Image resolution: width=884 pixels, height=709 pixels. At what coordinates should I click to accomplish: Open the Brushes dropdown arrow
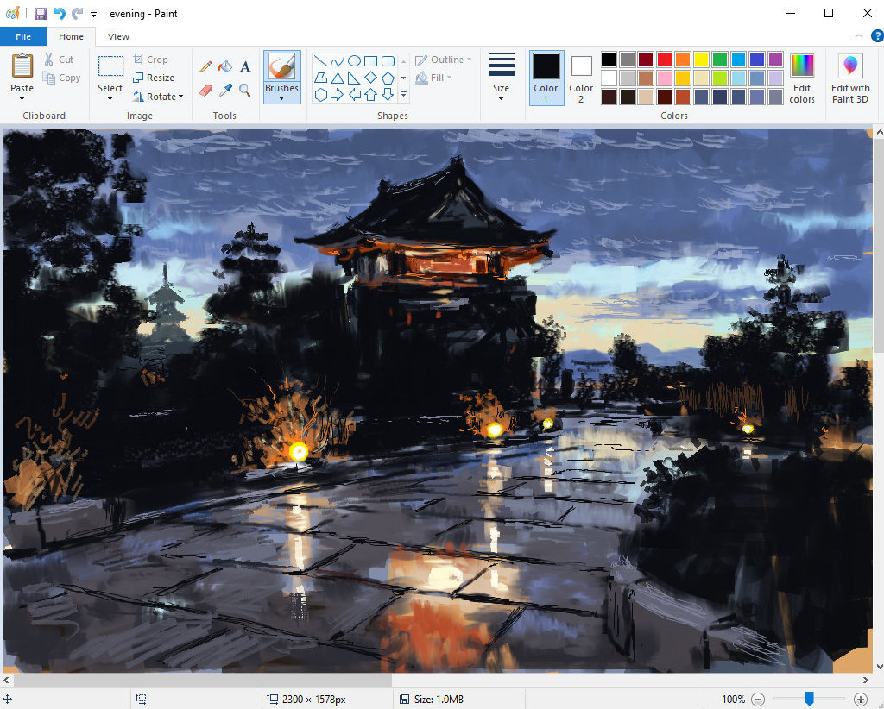click(x=281, y=97)
